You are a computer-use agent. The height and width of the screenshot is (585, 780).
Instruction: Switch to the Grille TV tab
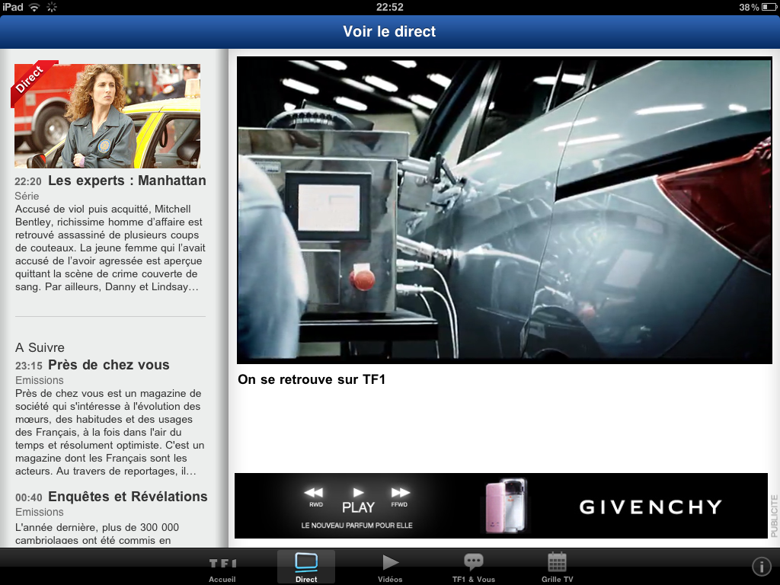point(557,567)
